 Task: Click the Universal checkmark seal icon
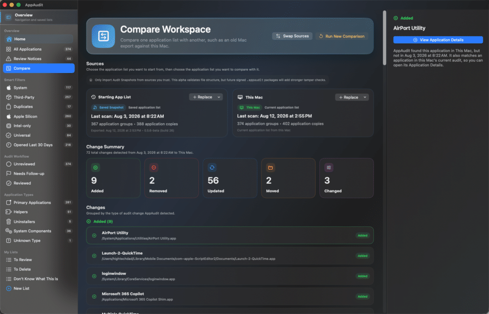coord(9,135)
